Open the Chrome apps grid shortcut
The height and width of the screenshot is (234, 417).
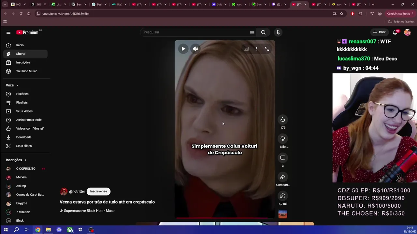[5, 22]
